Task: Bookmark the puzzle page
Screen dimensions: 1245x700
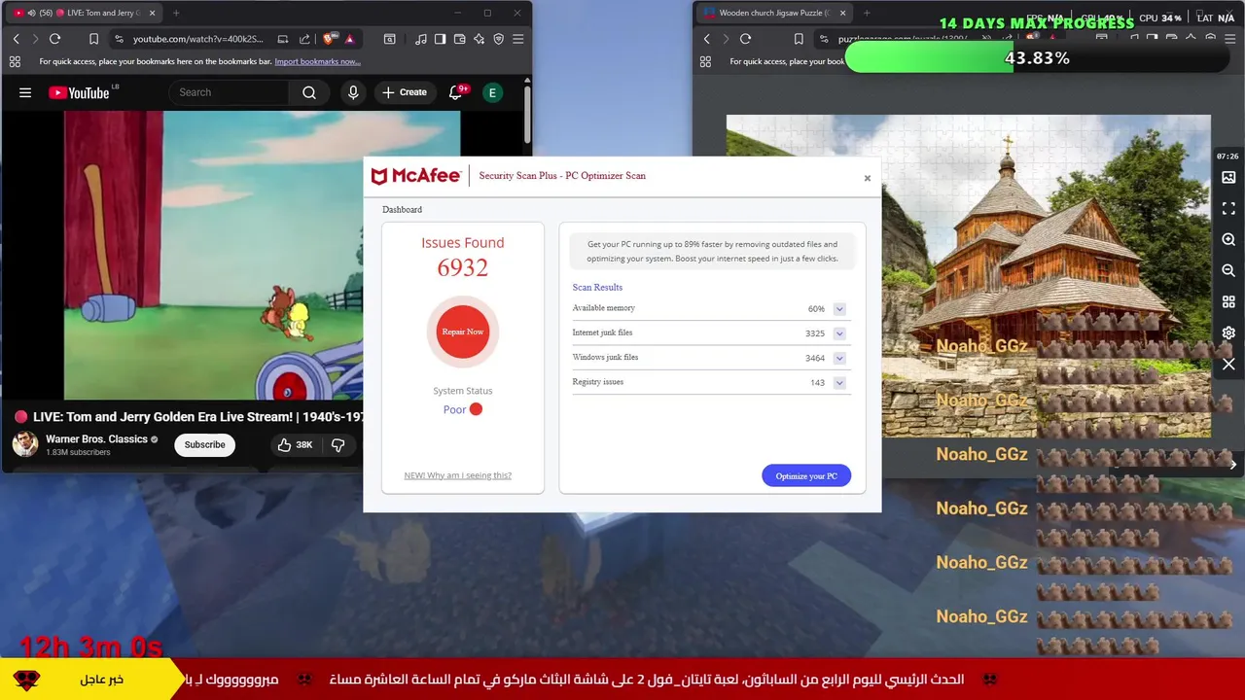Action: pyautogui.click(x=799, y=39)
